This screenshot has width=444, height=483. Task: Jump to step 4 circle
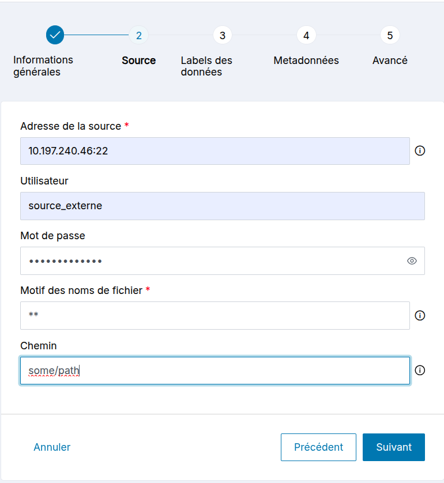[x=306, y=35]
